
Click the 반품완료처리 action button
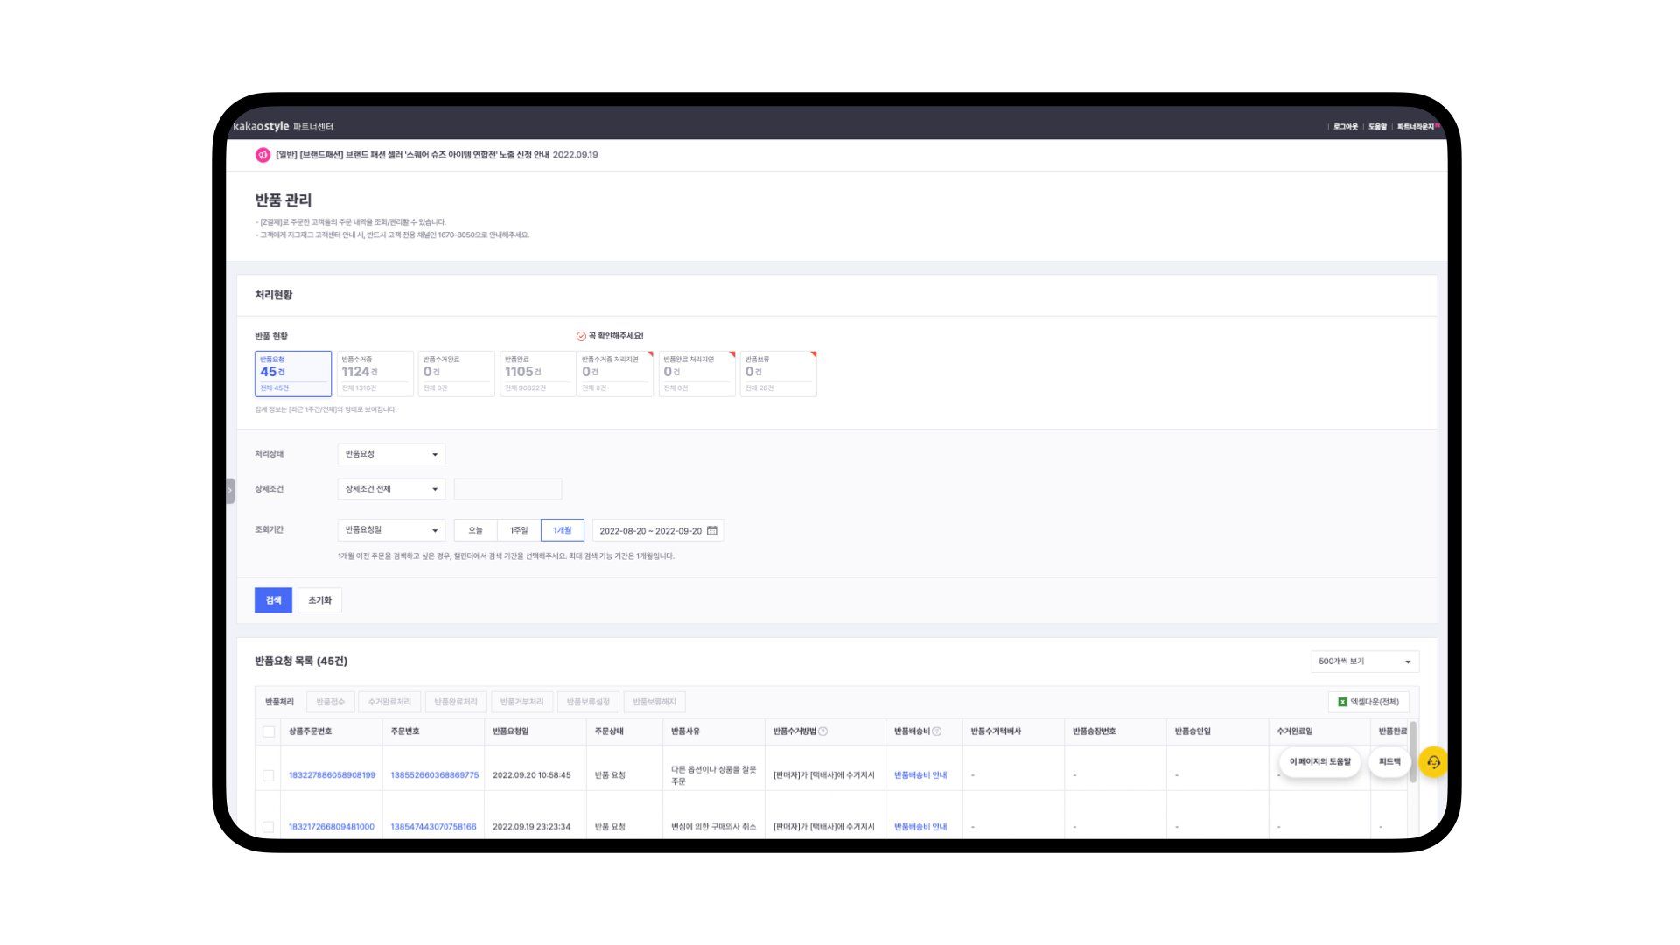[x=456, y=702]
